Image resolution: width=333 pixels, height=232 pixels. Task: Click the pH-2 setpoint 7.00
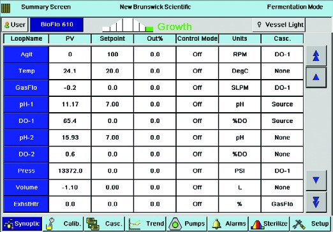point(112,138)
